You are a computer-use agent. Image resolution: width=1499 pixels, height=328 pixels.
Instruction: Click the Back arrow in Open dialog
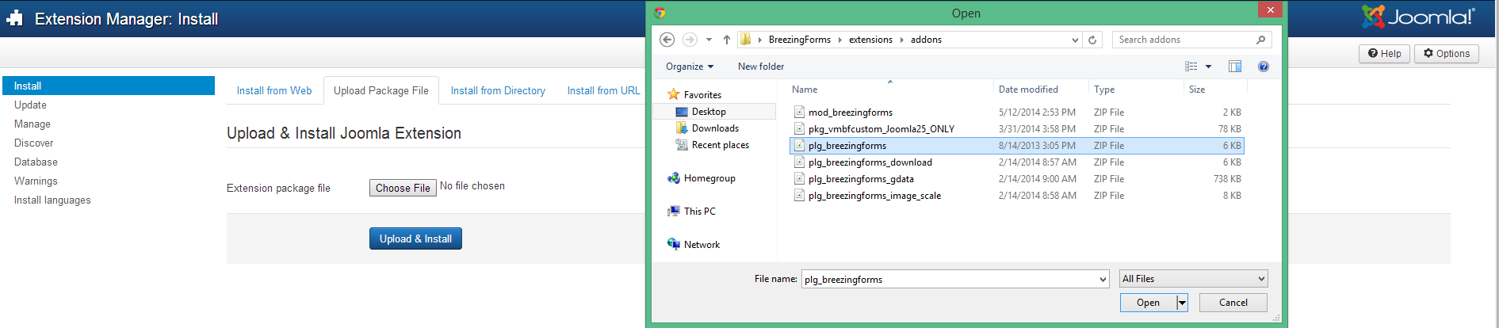(667, 40)
